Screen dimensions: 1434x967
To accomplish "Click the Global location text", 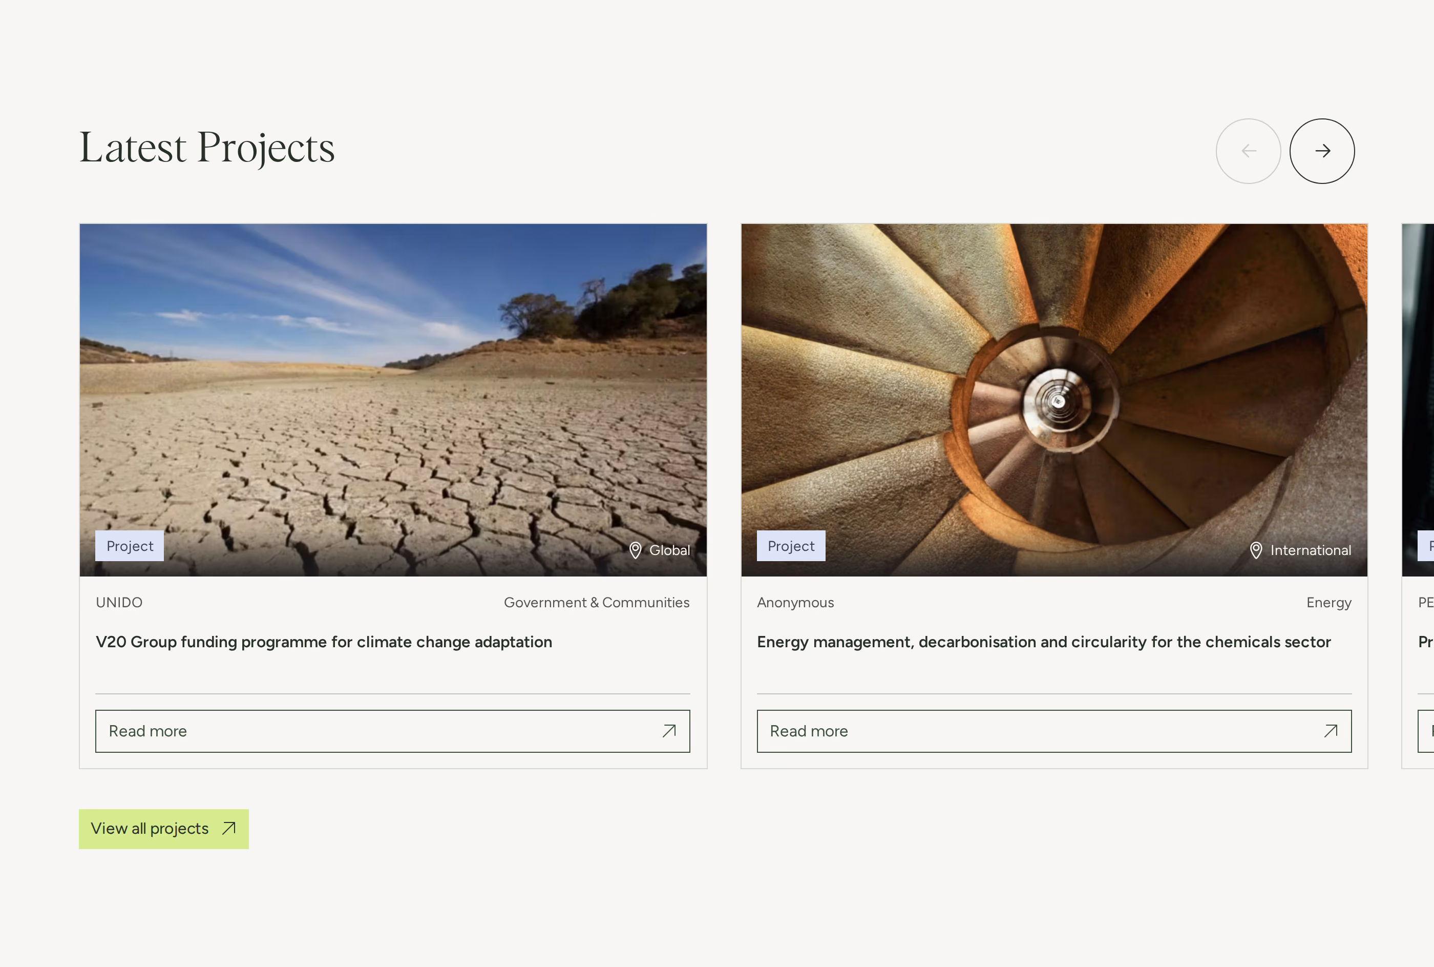I will (670, 550).
